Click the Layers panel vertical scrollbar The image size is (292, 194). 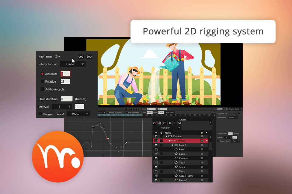pos(210,146)
